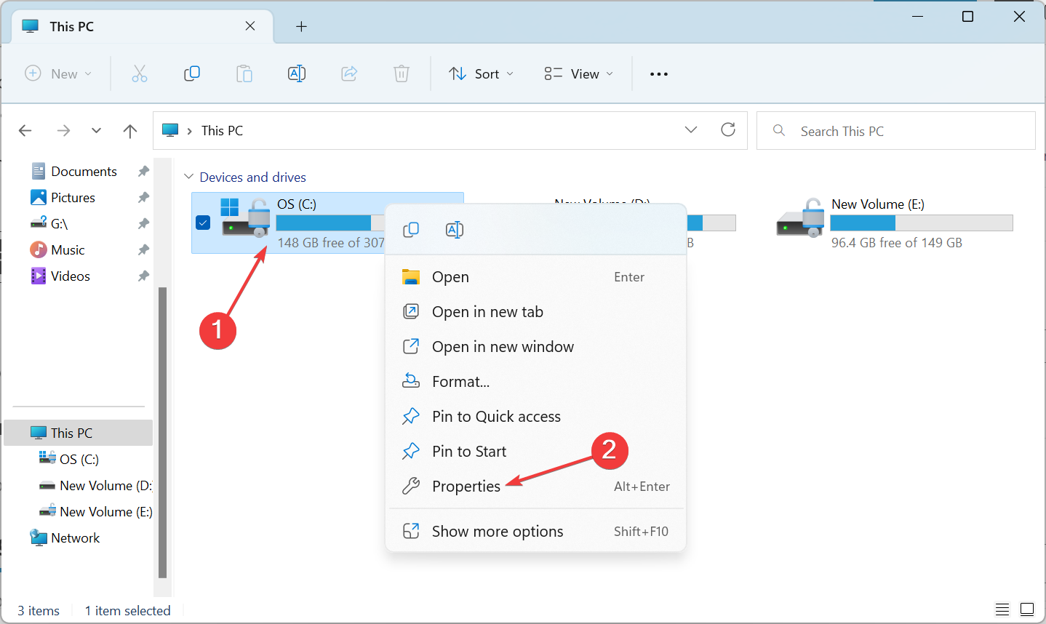Viewport: 1046px width, 624px height.
Task: Open the View dropdown menu
Action: point(579,73)
